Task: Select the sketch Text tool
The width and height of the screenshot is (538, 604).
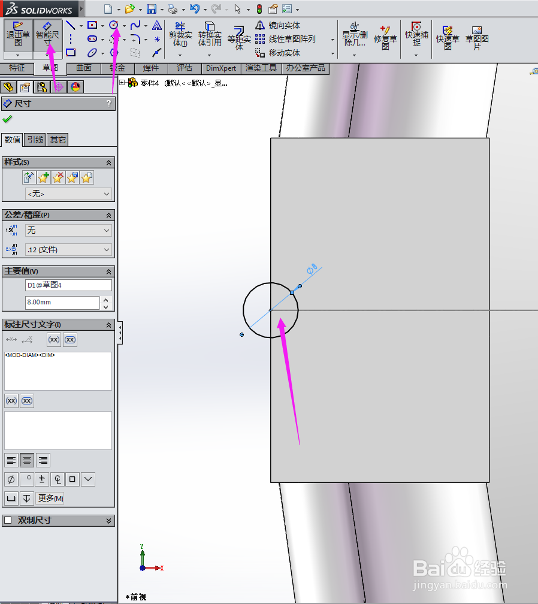Action: click(157, 25)
